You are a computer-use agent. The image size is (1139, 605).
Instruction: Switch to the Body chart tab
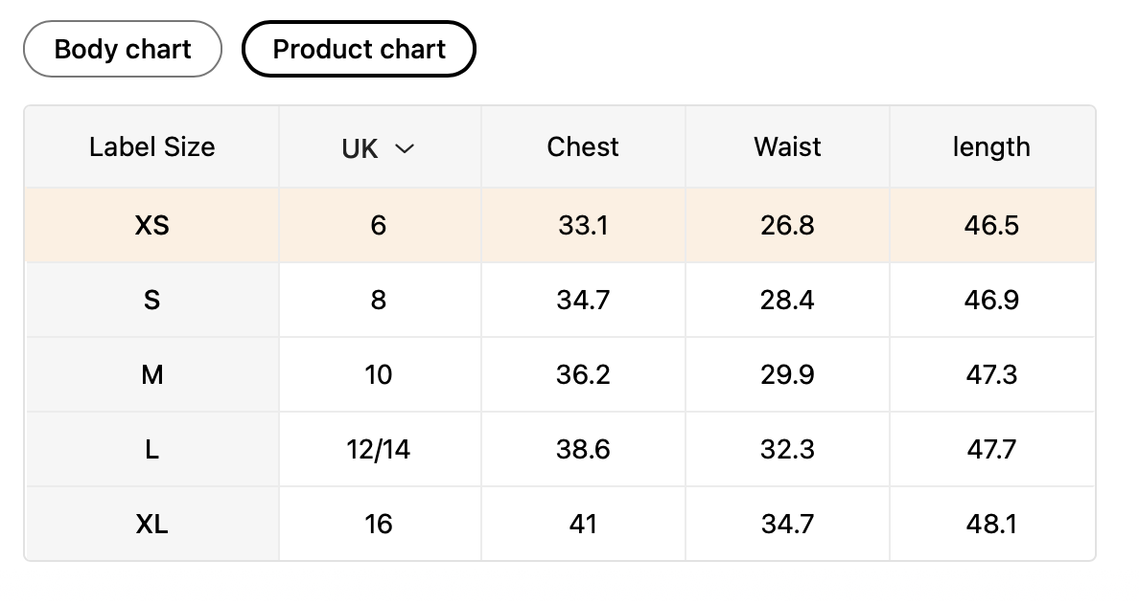(123, 49)
